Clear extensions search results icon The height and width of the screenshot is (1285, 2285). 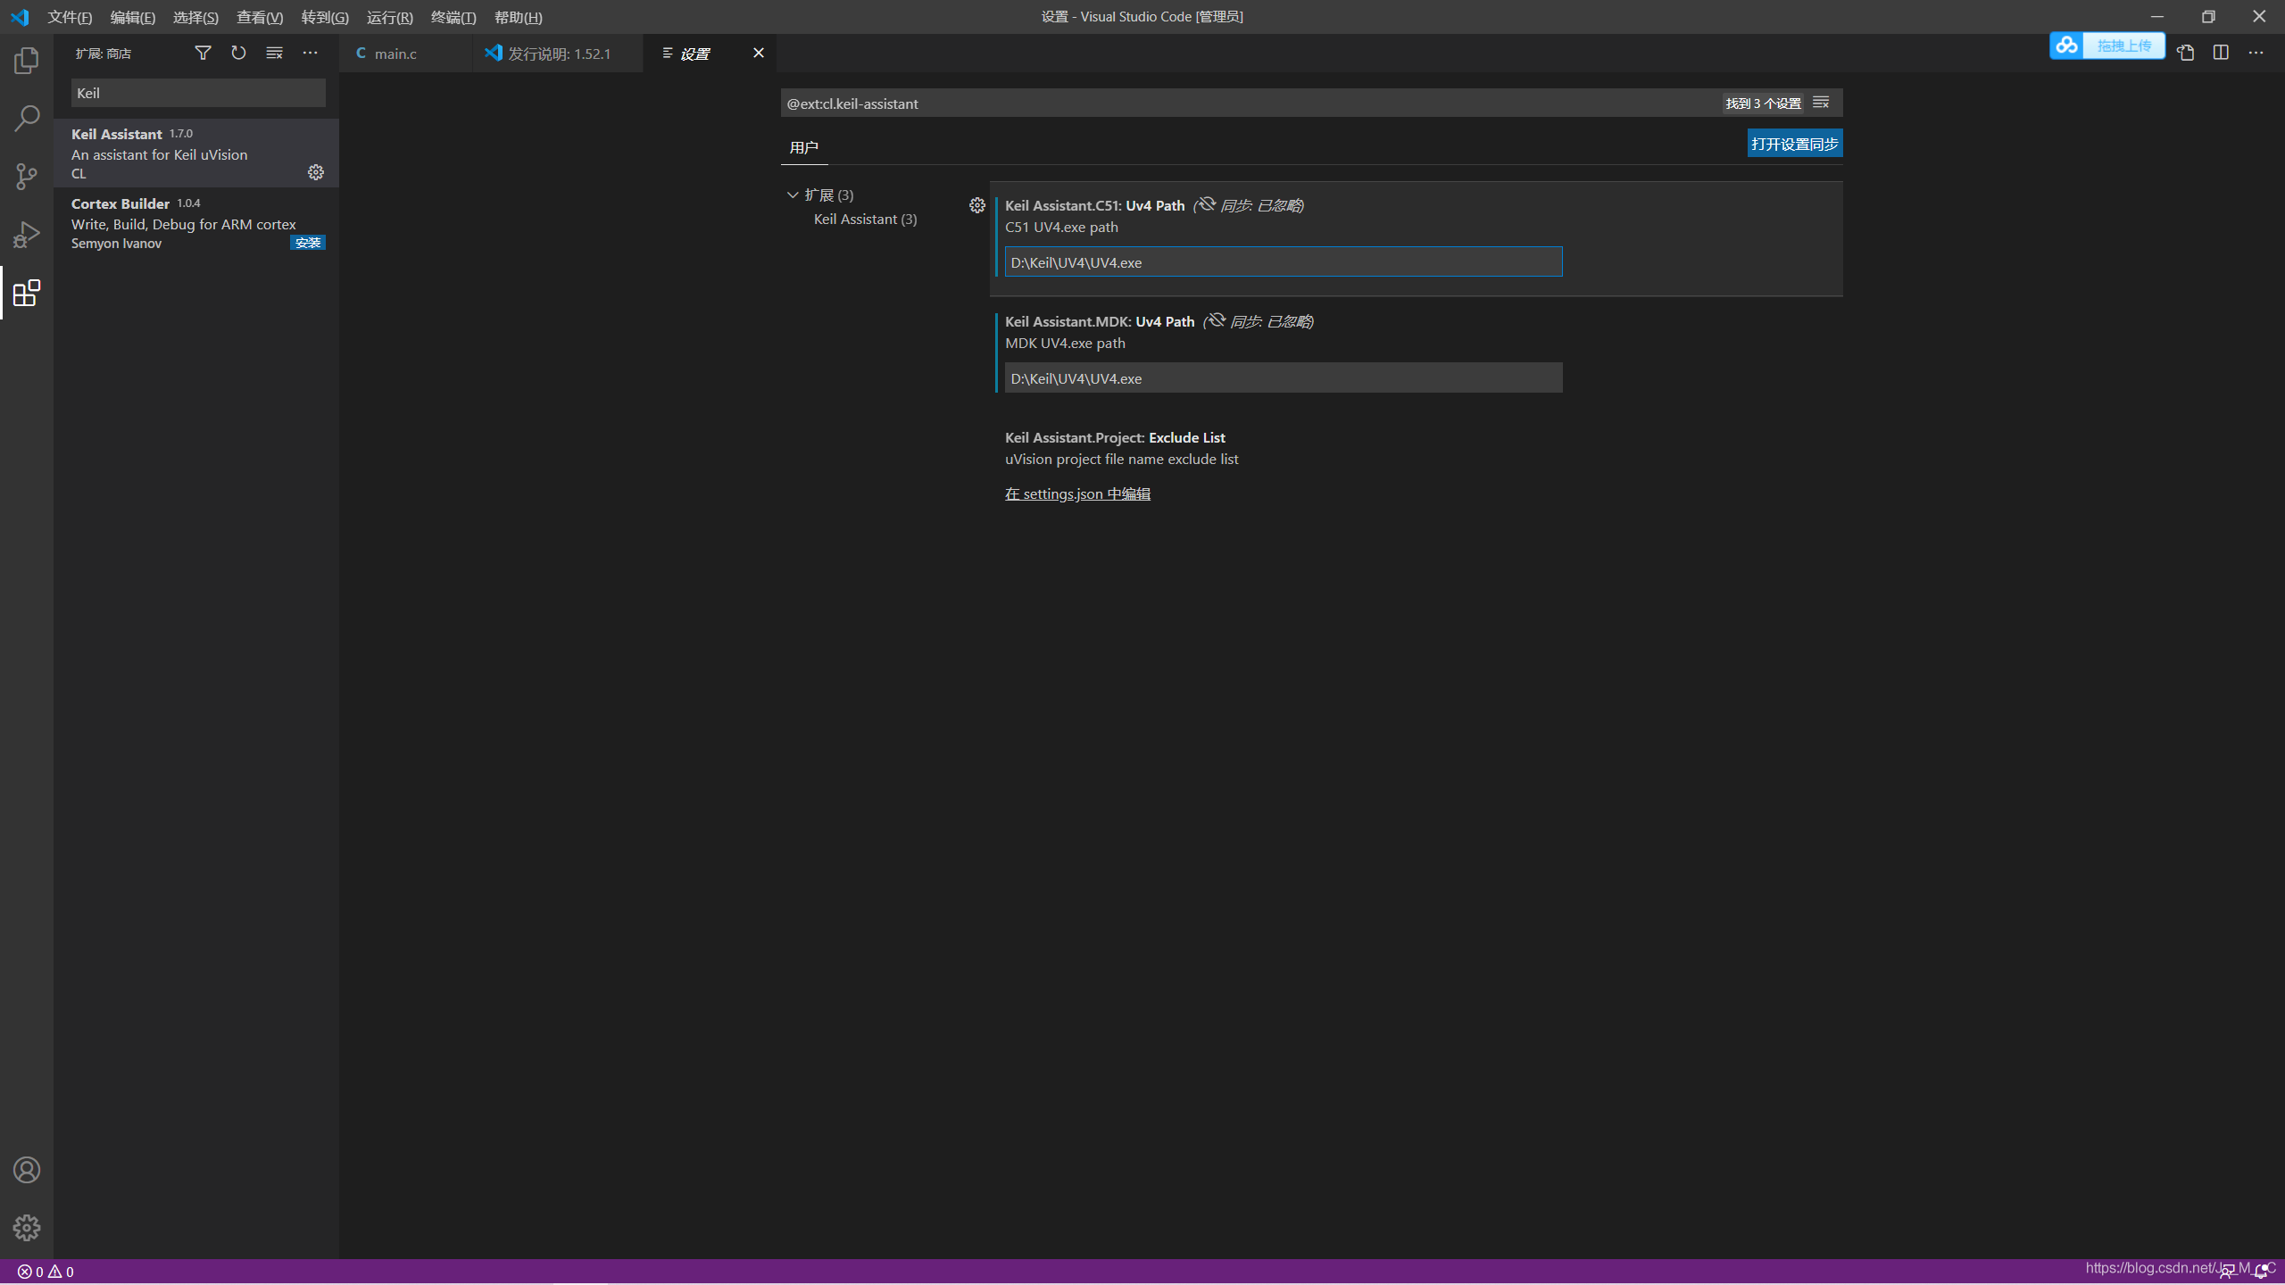274,54
